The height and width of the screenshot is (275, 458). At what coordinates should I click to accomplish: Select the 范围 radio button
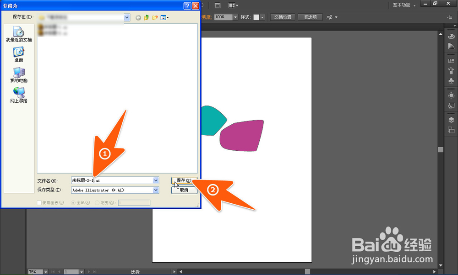97,203
